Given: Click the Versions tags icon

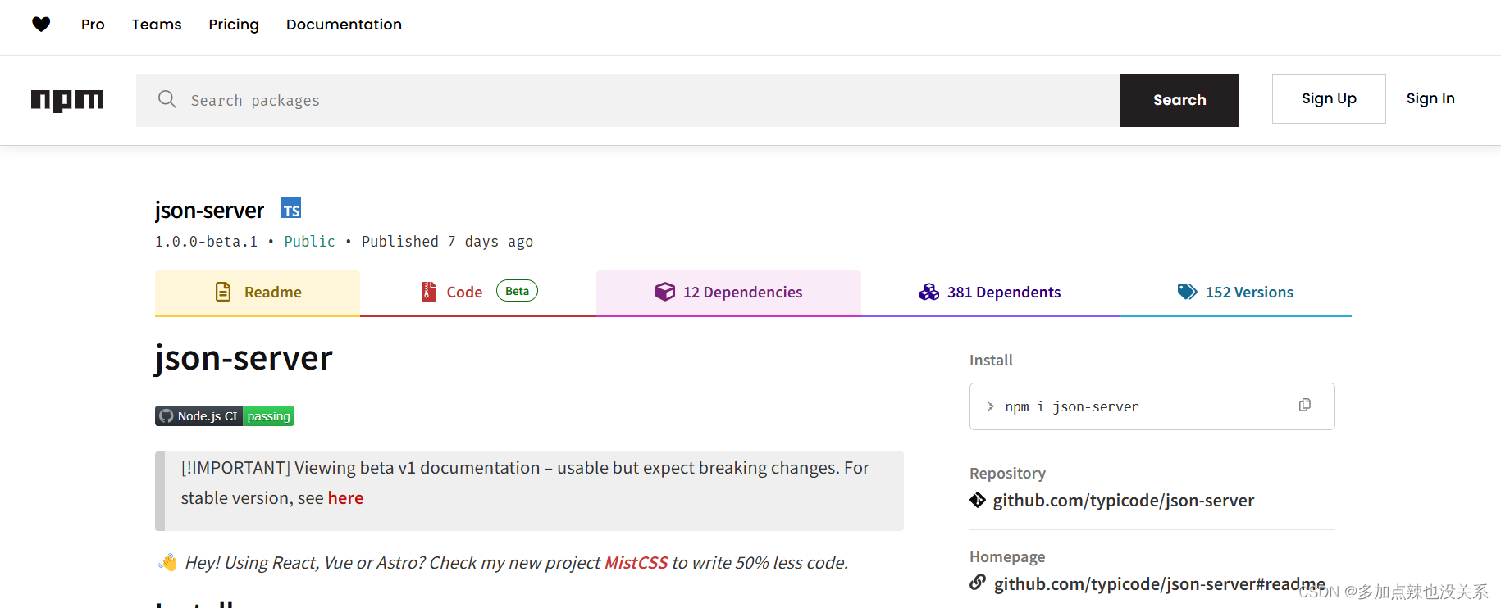Looking at the screenshot, I should pos(1188,292).
